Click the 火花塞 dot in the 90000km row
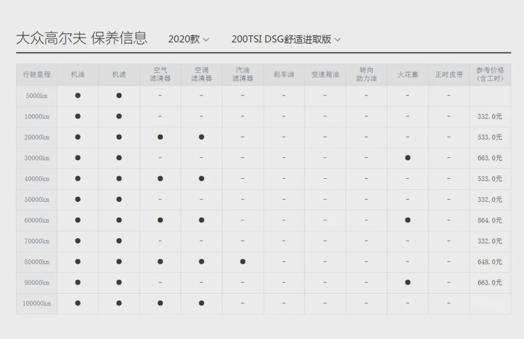This screenshot has height=339, width=524. pos(408,282)
